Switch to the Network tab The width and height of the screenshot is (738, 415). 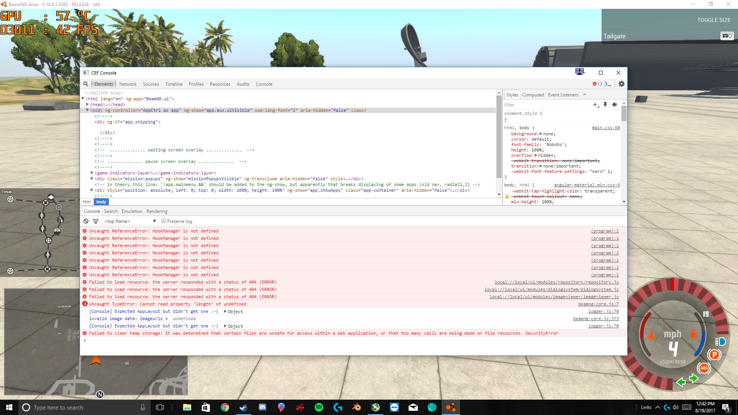[x=128, y=84]
